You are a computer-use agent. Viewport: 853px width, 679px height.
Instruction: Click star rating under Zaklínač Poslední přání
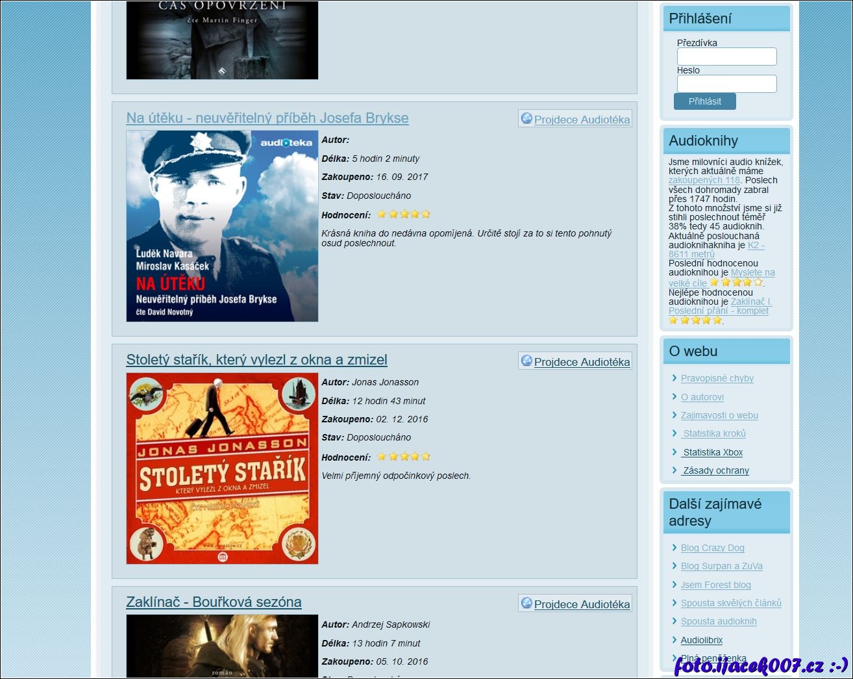[695, 320]
